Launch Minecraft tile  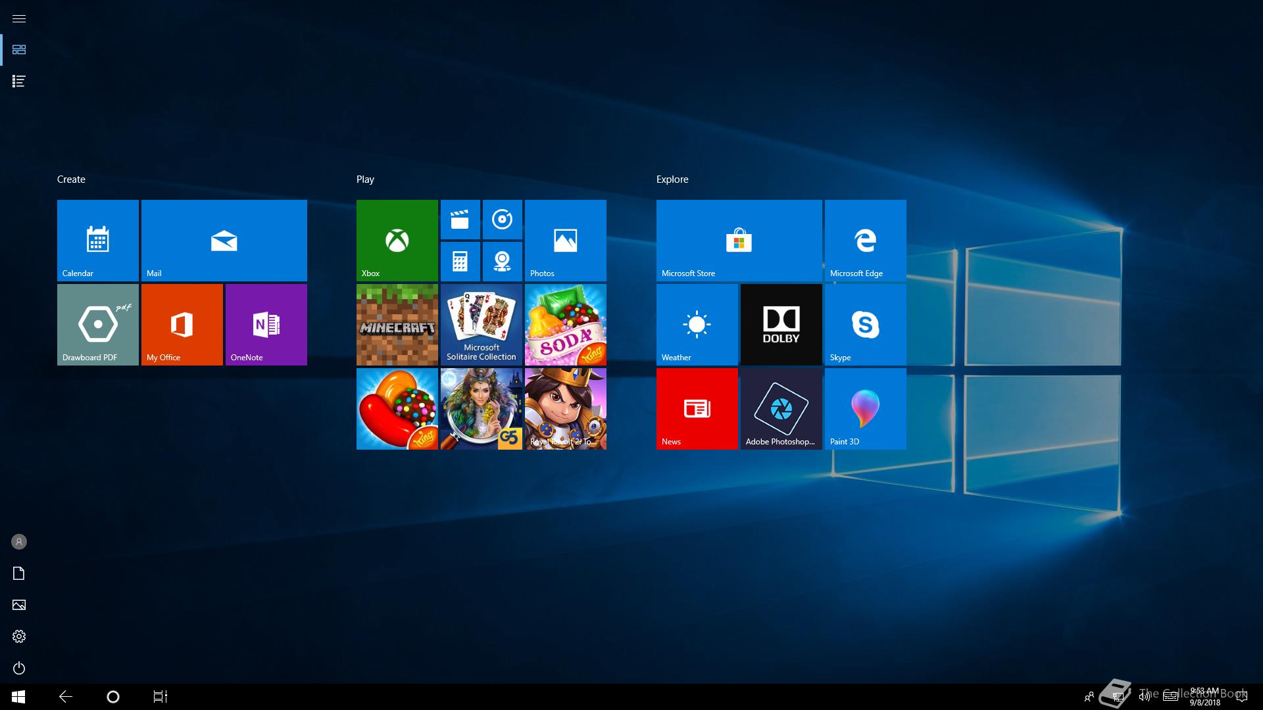click(397, 325)
